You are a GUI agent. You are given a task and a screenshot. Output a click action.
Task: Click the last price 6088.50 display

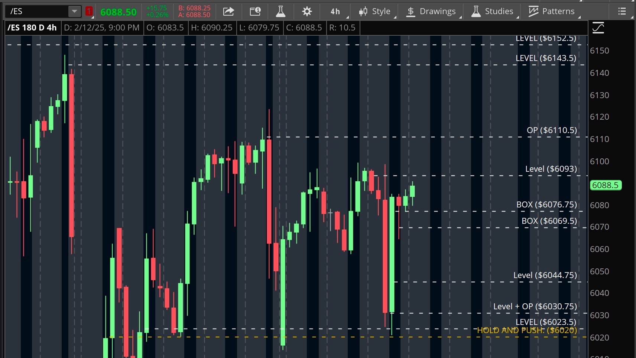[119, 12]
